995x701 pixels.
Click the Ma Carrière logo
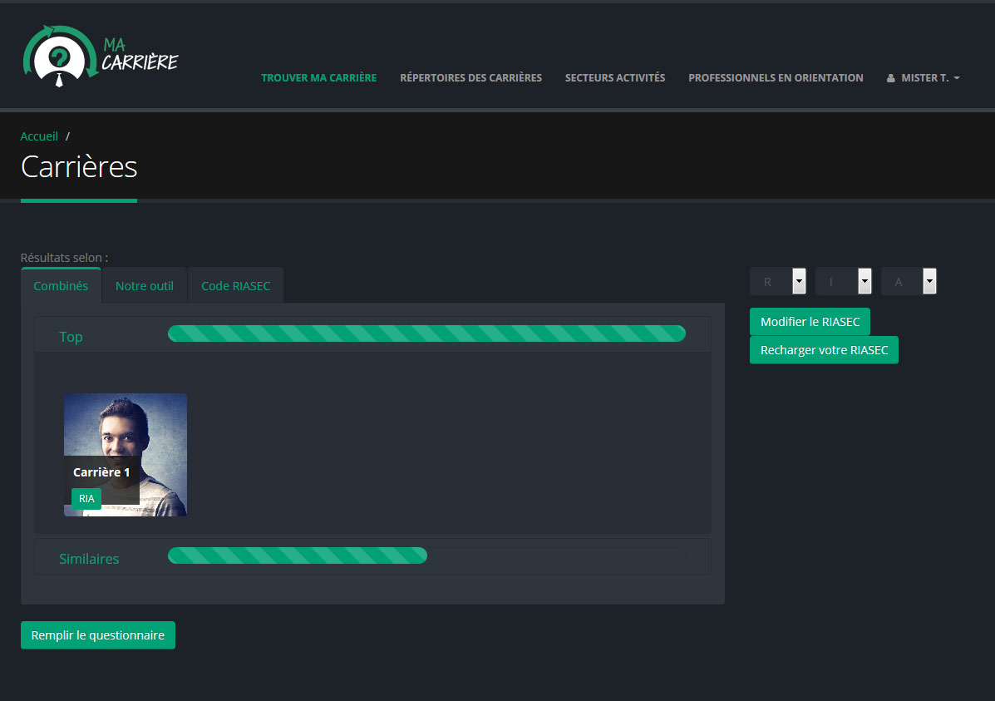click(100, 57)
